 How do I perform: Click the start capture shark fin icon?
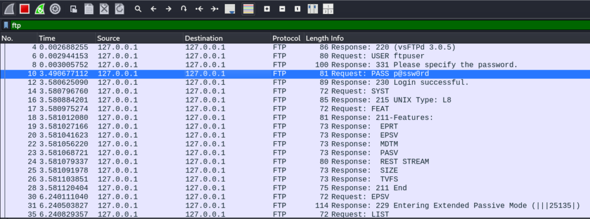[9, 9]
